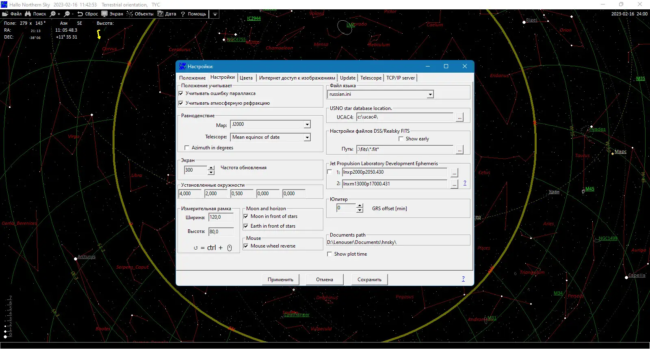This screenshot has width=650, height=349.
Task: Browse for UCAC4 database folder
Action: [459, 117]
